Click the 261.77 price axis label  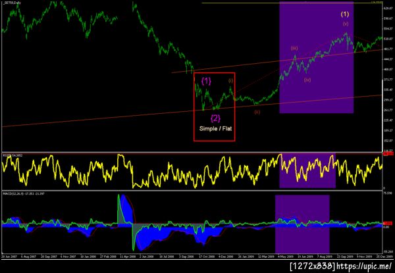pos(388,110)
